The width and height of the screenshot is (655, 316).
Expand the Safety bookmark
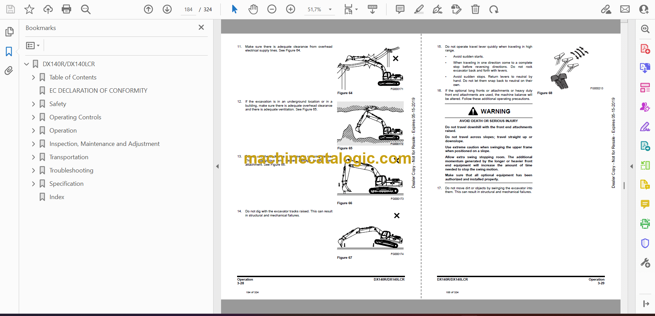tap(33, 104)
